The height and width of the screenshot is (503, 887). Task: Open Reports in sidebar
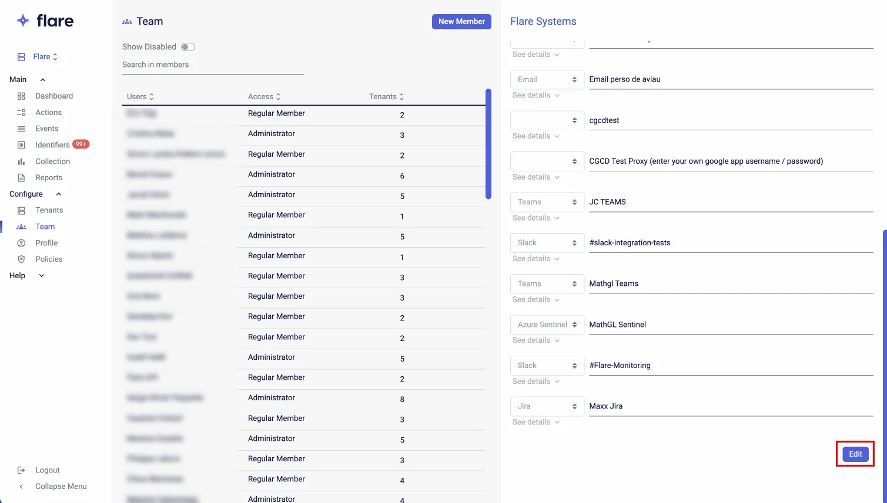pyautogui.click(x=49, y=178)
